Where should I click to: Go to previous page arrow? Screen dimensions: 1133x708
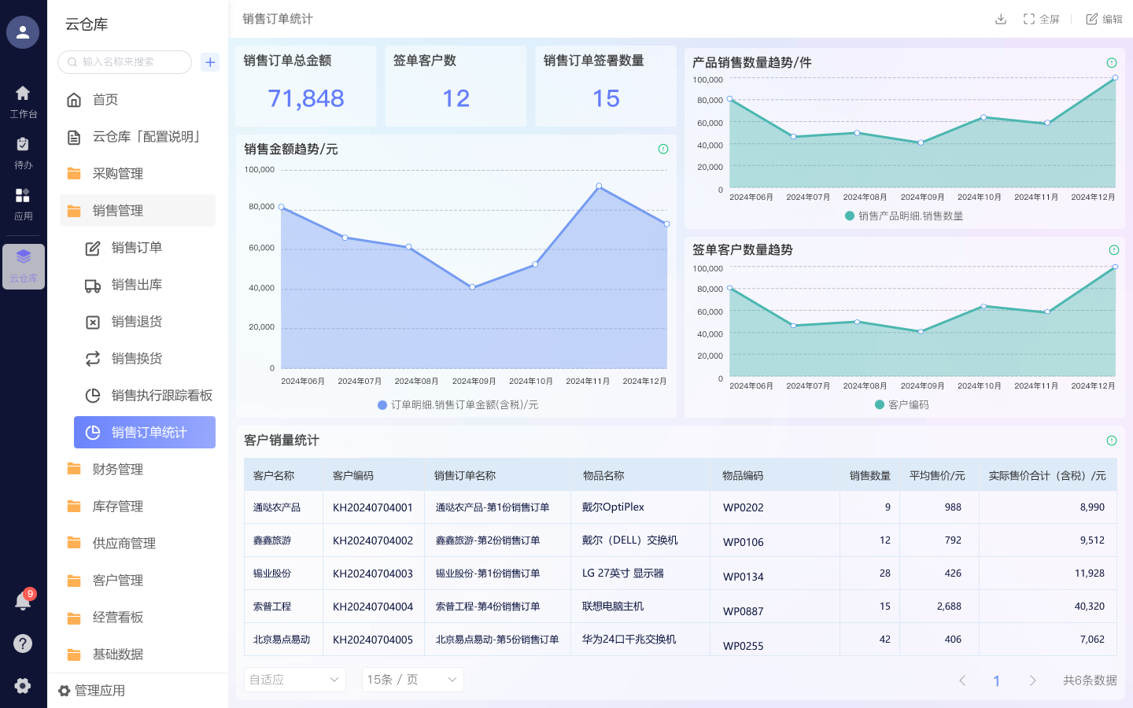[961, 680]
